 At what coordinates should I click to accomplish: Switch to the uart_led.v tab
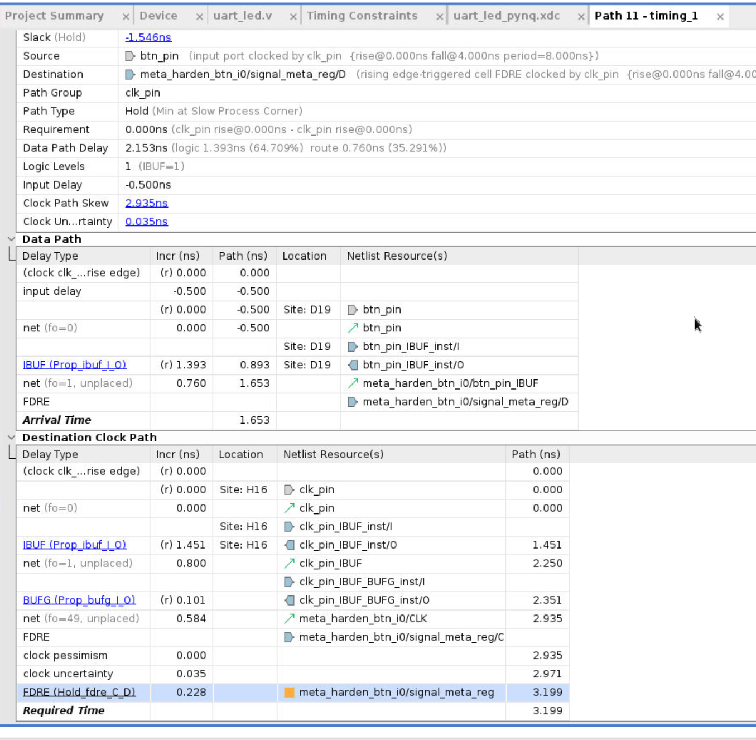tap(243, 16)
